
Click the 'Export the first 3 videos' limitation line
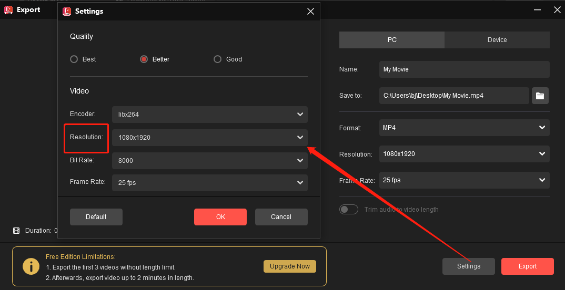(x=110, y=267)
